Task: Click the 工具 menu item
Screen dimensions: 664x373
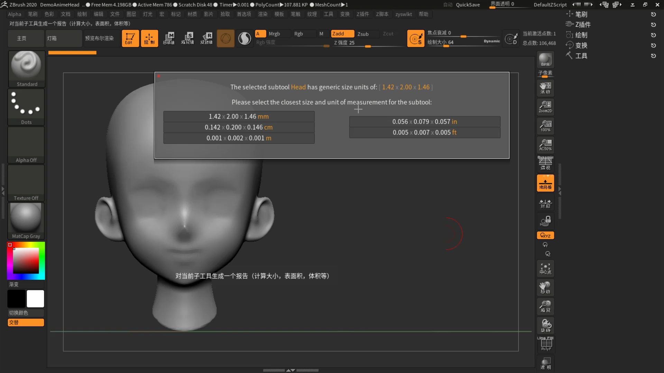Action: [328, 14]
